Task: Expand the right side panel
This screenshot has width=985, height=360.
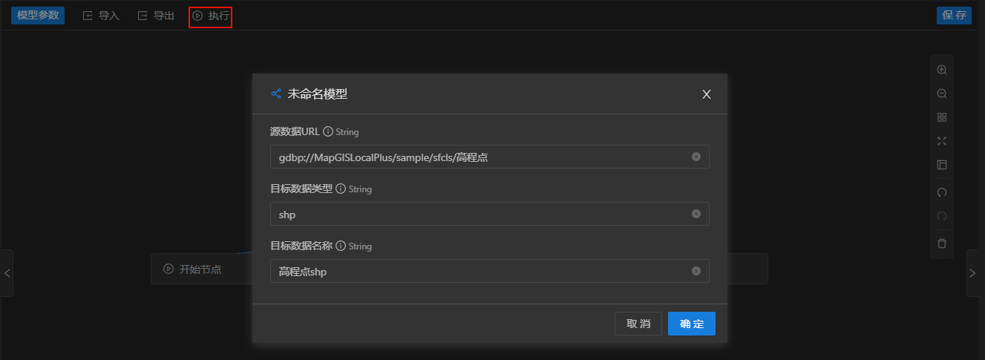Action: click(973, 273)
